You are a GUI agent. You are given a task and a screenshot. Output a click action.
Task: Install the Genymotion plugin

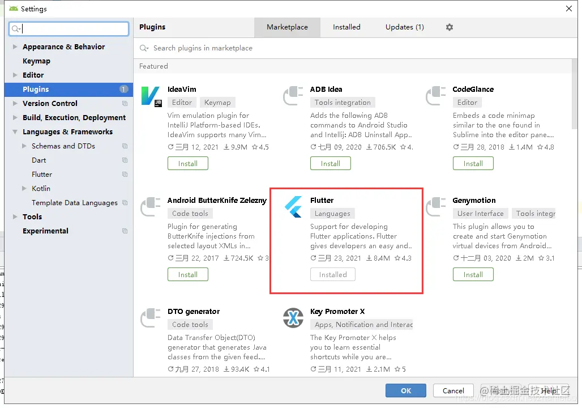473,275
